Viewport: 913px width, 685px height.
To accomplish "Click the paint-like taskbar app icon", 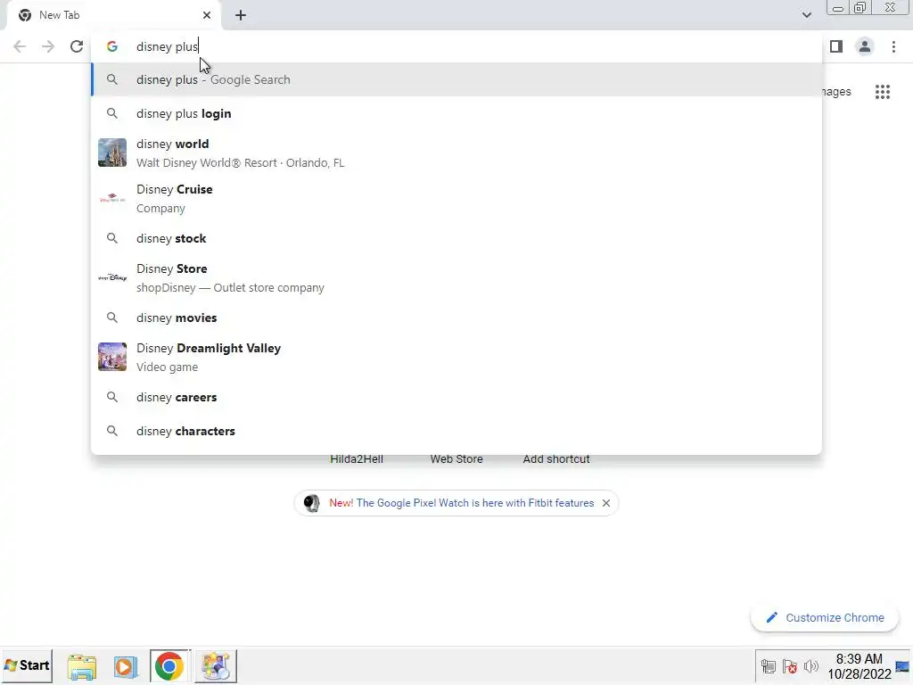I will [216, 665].
